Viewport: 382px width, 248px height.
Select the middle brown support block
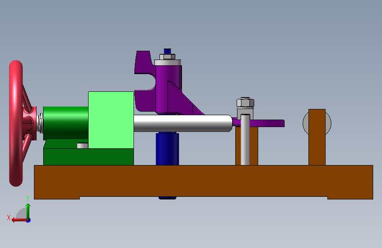pos(254,146)
